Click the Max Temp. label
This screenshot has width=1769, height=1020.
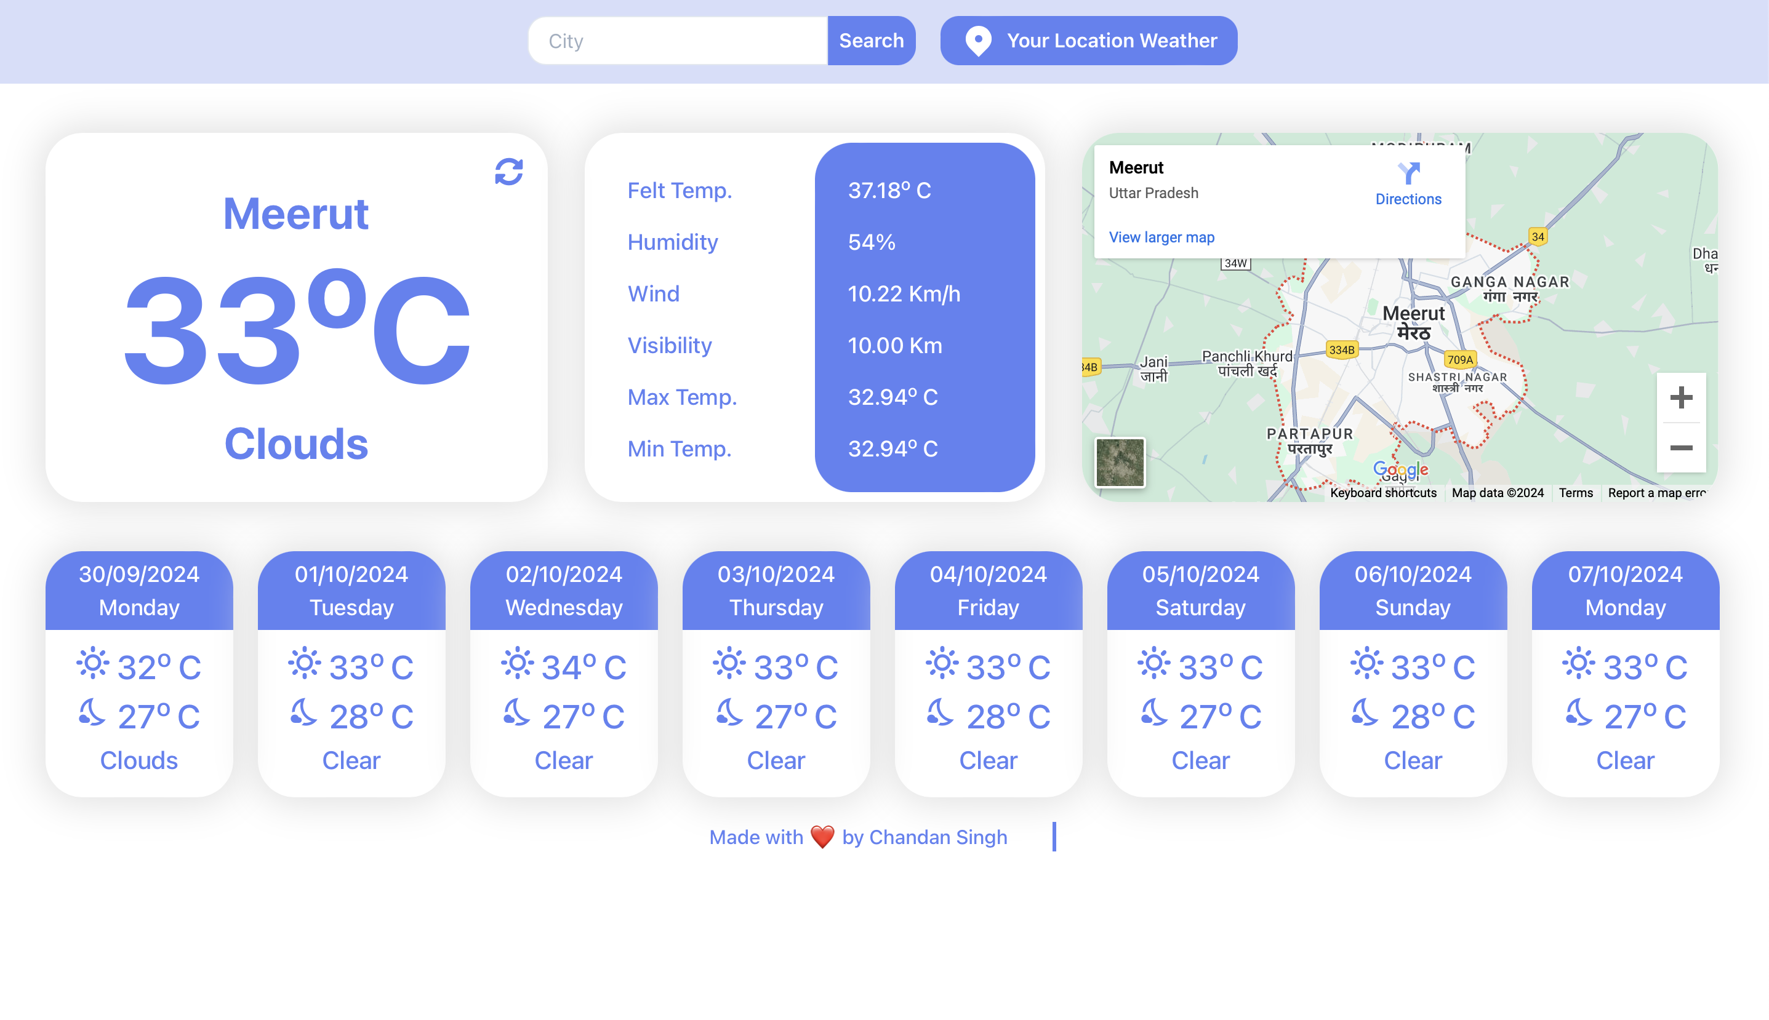pos(682,397)
